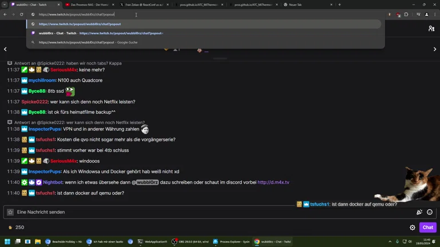Screen dimensions: 440x247
Task: Switch to the Neuer Tab browser tab
Action: (x=308, y=5)
